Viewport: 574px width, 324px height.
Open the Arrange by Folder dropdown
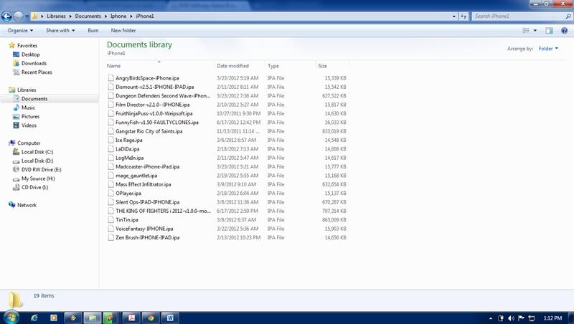click(548, 48)
